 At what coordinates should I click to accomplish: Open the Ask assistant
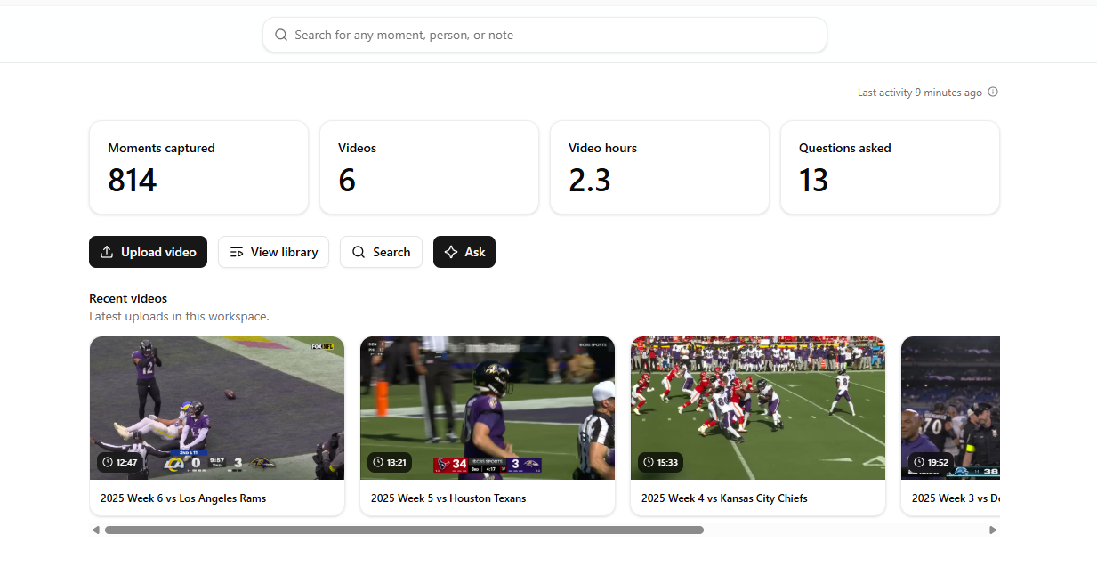coord(464,252)
